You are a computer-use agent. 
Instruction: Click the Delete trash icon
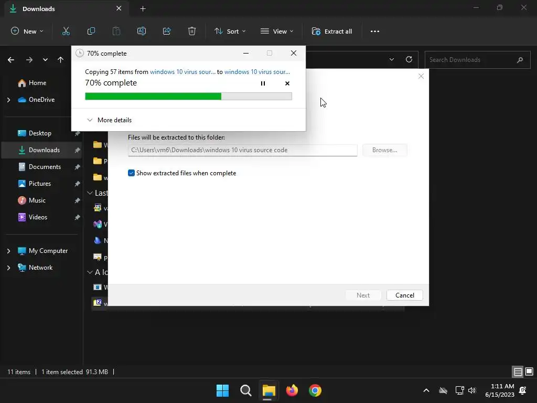click(x=192, y=31)
